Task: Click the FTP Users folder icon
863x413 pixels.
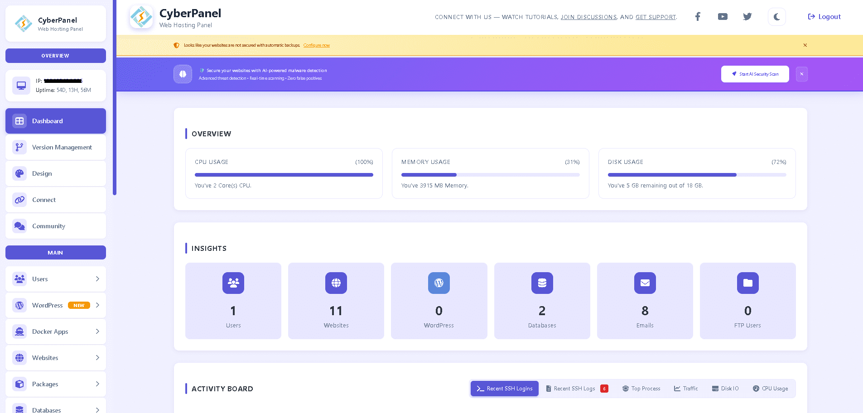Action: pos(747,283)
